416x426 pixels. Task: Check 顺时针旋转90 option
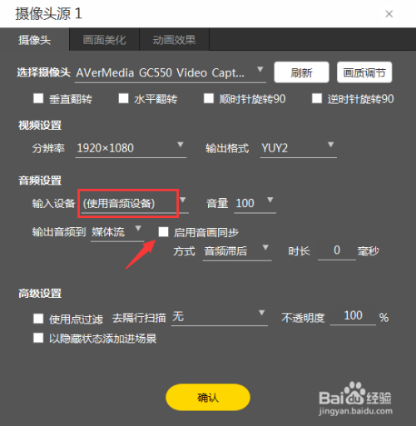point(209,98)
